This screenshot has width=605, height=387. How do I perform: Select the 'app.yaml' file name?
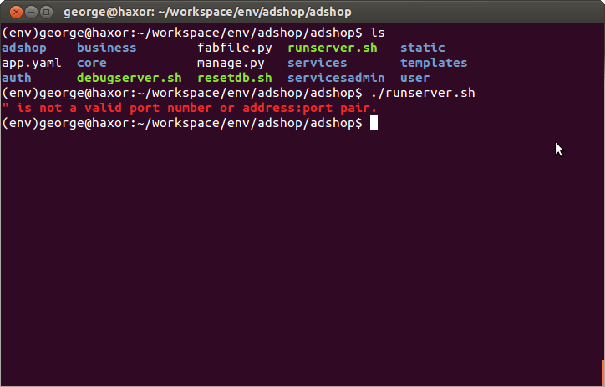[32, 64]
